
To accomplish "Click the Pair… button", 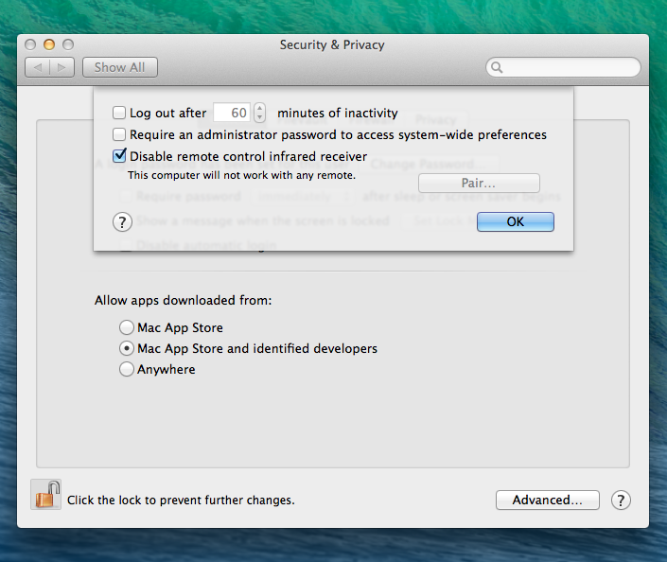I will point(479,183).
